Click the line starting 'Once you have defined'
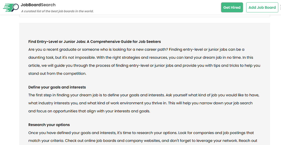The height and width of the screenshot is (145, 281). (141, 133)
